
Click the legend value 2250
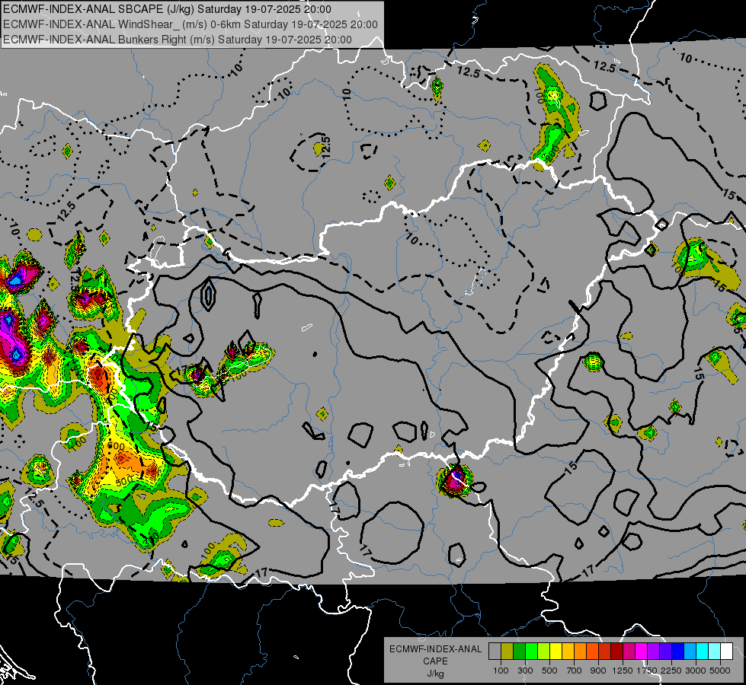[671, 671]
